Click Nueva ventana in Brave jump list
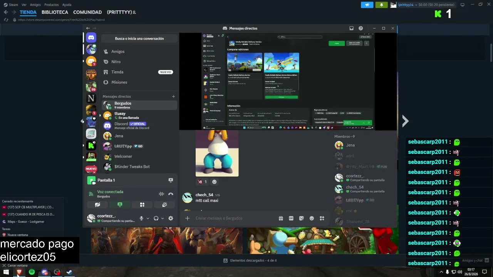This screenshot has height=277, width=493. 18,235
